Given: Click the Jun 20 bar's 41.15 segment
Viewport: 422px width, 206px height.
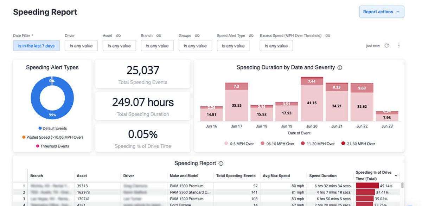Looking at the screenshot, I should click(312, 103).
